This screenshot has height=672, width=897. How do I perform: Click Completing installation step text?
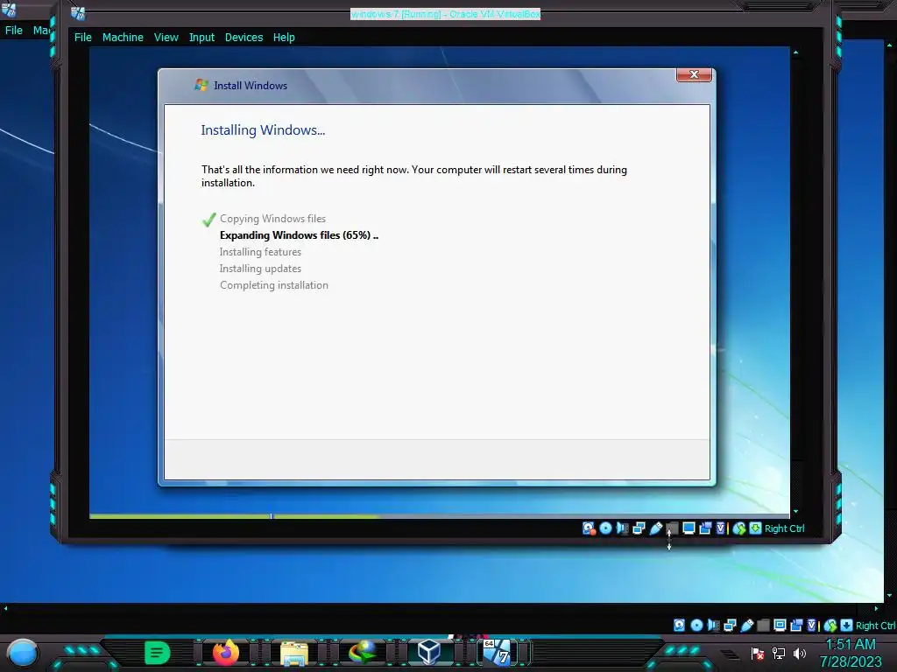pos(274,285)
